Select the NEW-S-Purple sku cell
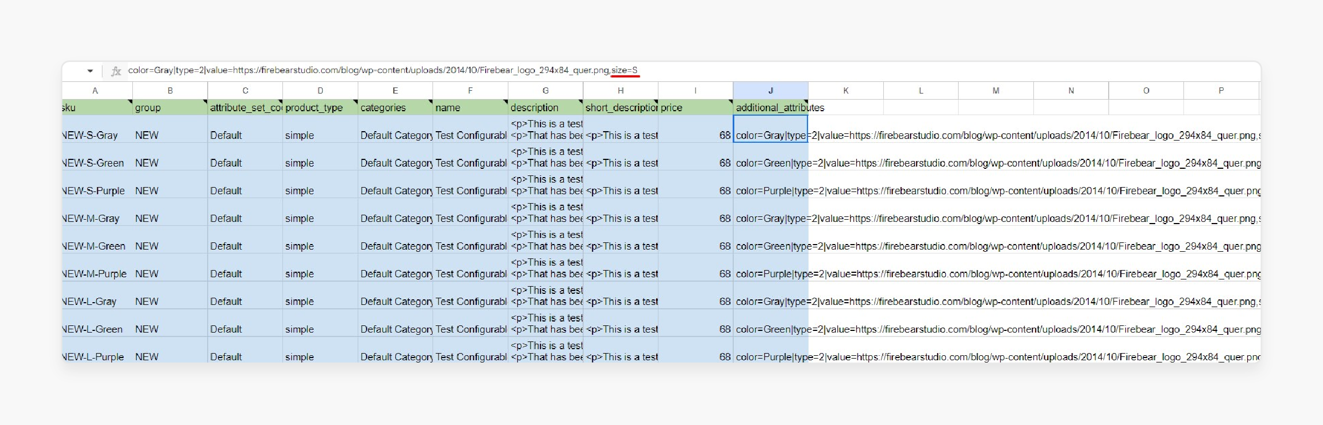 pyautogui.click(x=97, y=184)
